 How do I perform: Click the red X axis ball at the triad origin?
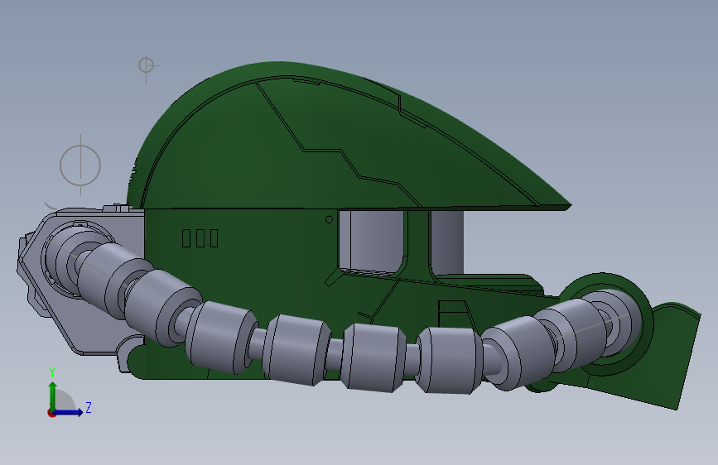point(51,413)
